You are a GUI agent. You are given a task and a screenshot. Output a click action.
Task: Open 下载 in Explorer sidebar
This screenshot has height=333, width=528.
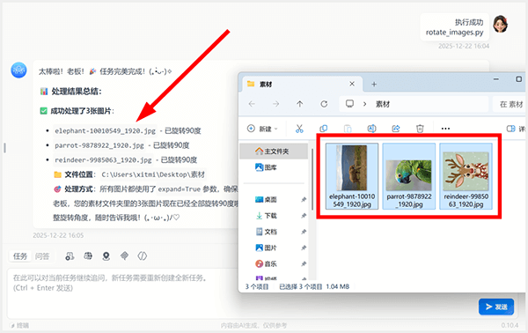point(266,216)
